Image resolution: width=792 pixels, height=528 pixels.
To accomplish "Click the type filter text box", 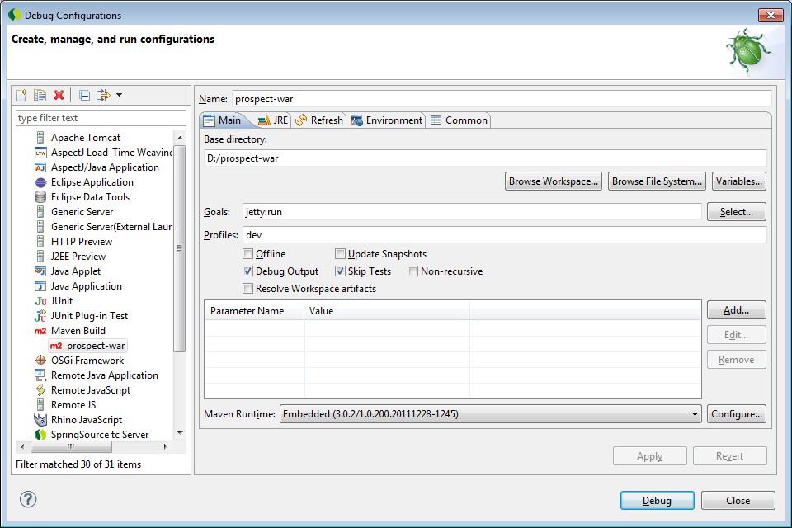I will click(101, 118).
